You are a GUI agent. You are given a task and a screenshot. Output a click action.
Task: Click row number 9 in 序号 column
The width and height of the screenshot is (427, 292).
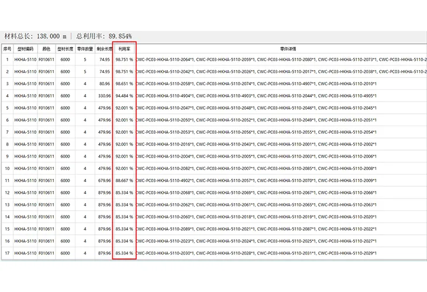[x=8, y=156]
